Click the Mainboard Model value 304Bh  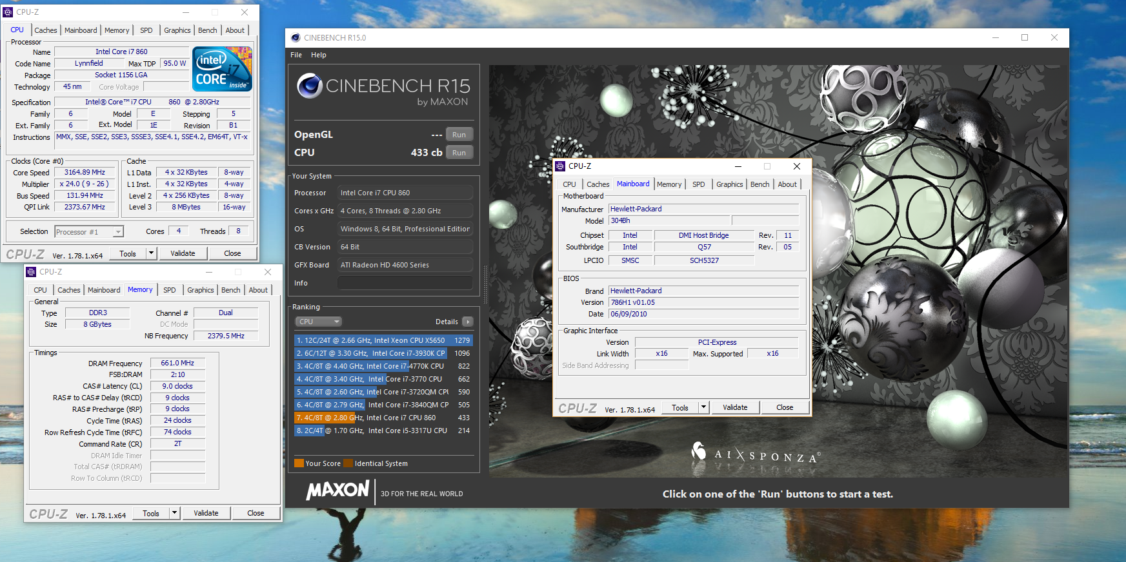coord(669,220)
